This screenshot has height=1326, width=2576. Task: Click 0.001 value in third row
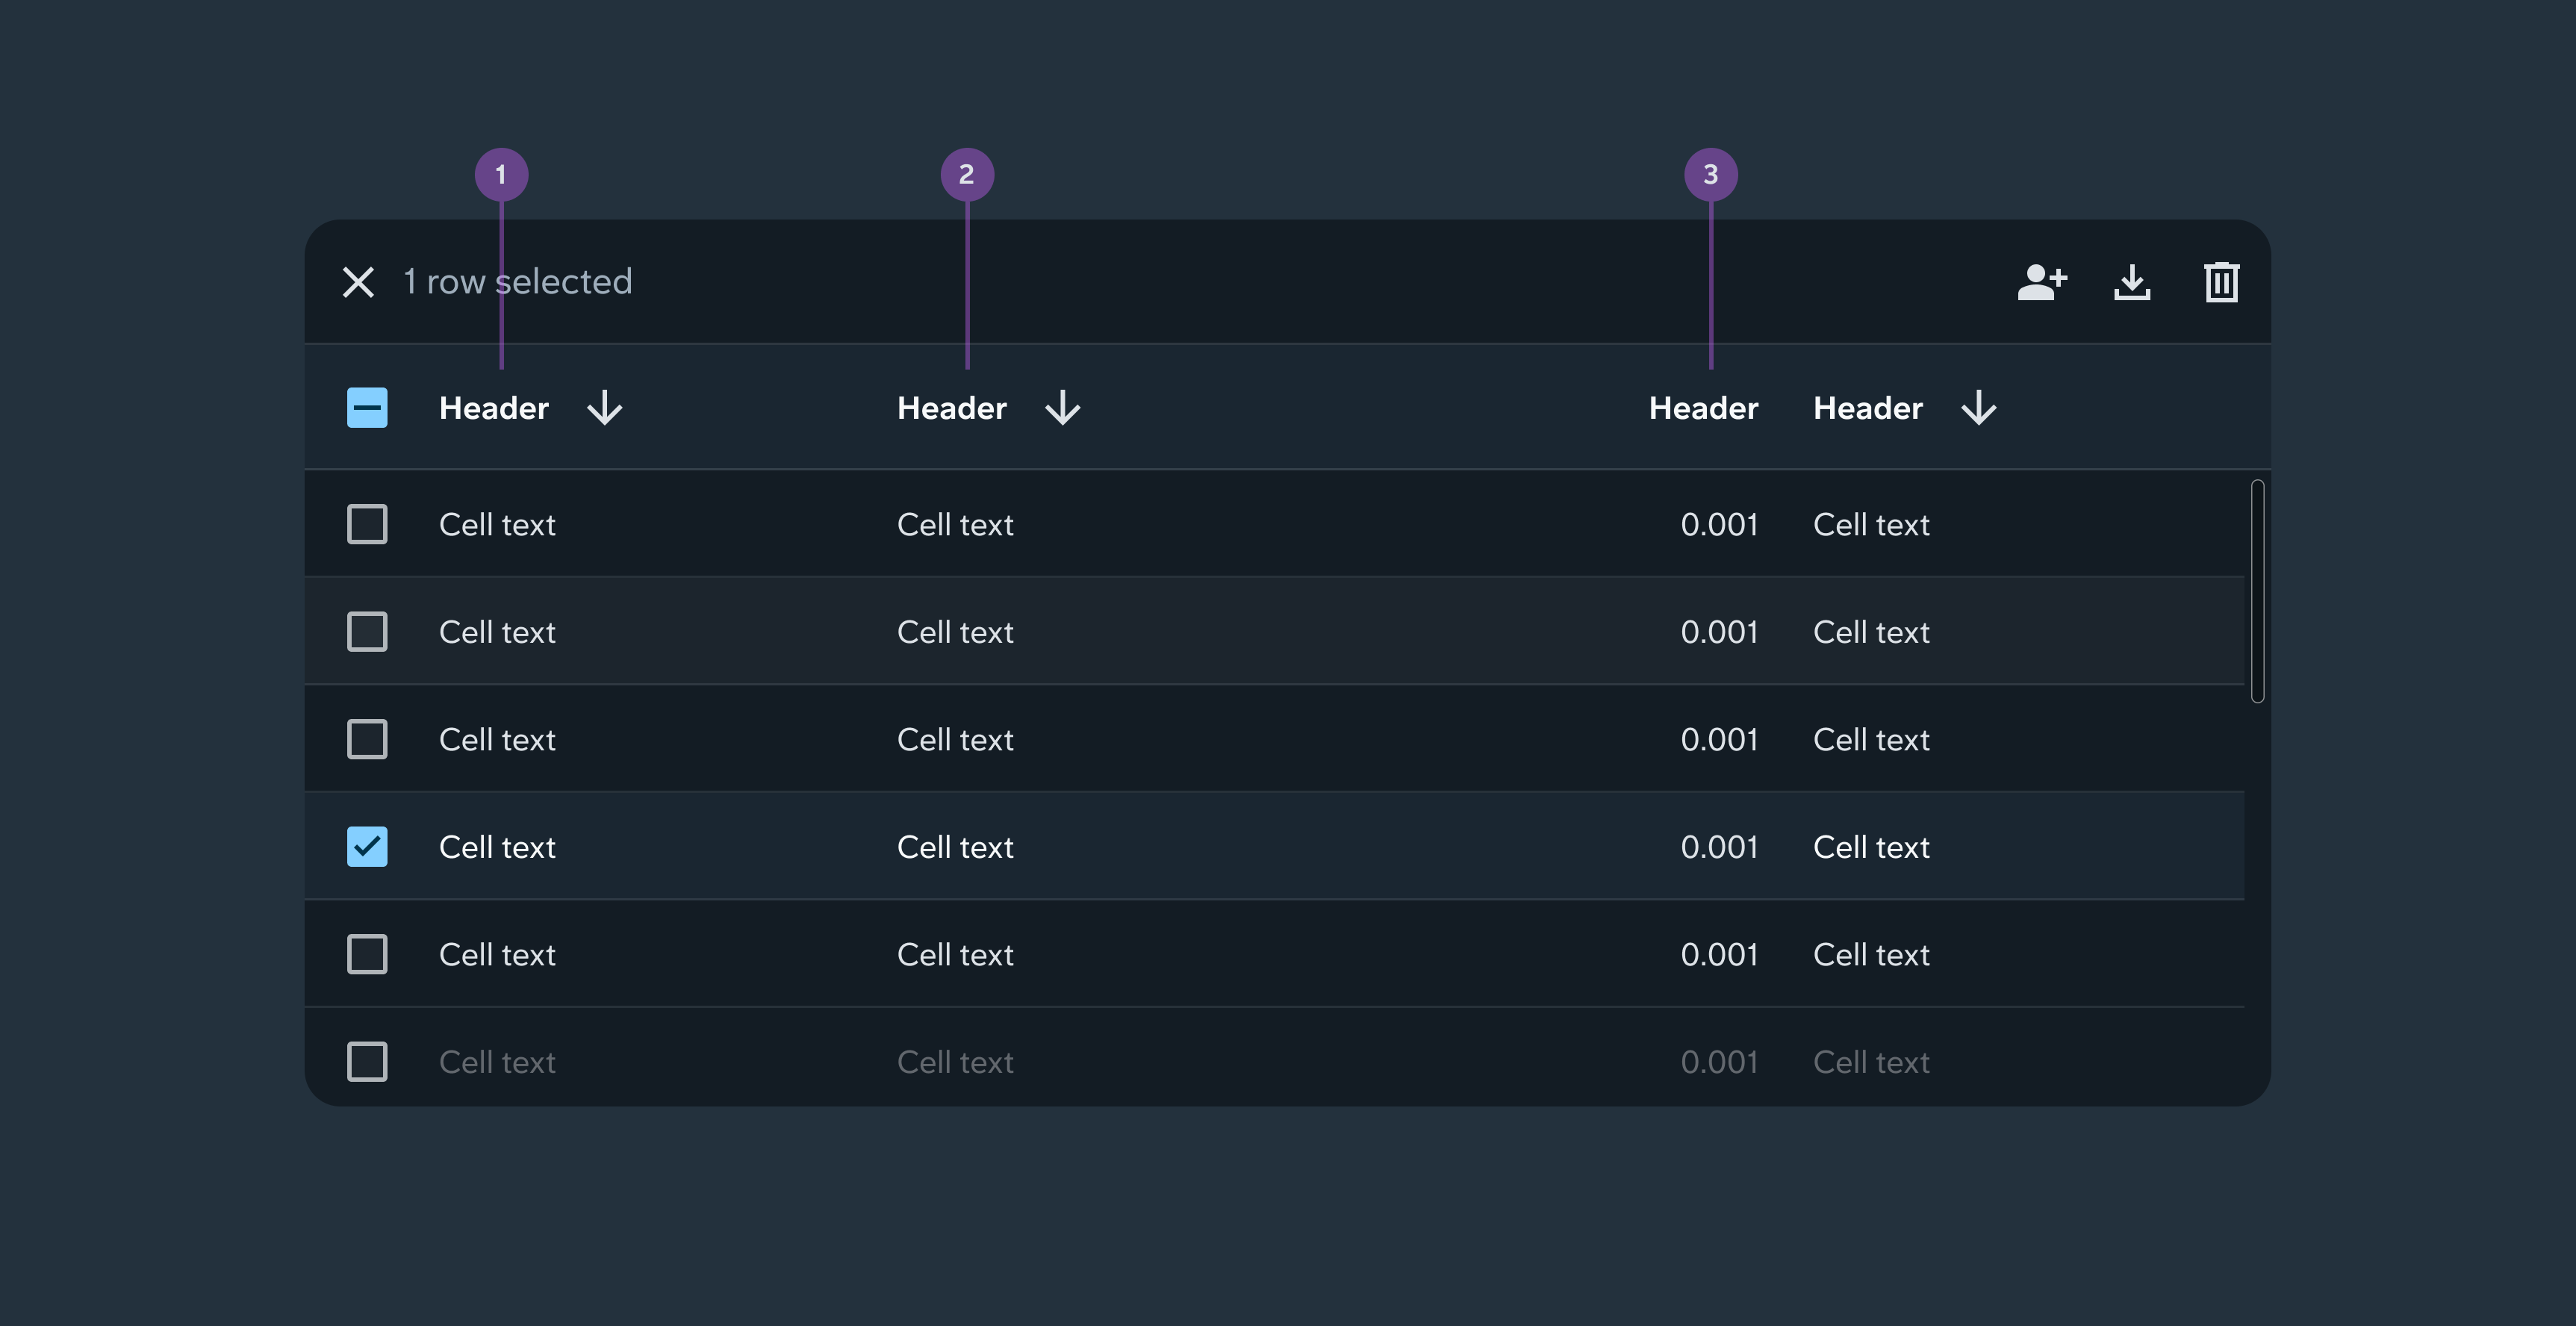1718,740
